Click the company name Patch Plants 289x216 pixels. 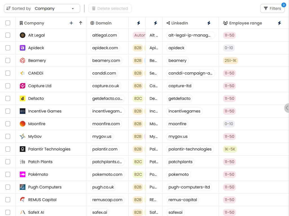[40, 162]
